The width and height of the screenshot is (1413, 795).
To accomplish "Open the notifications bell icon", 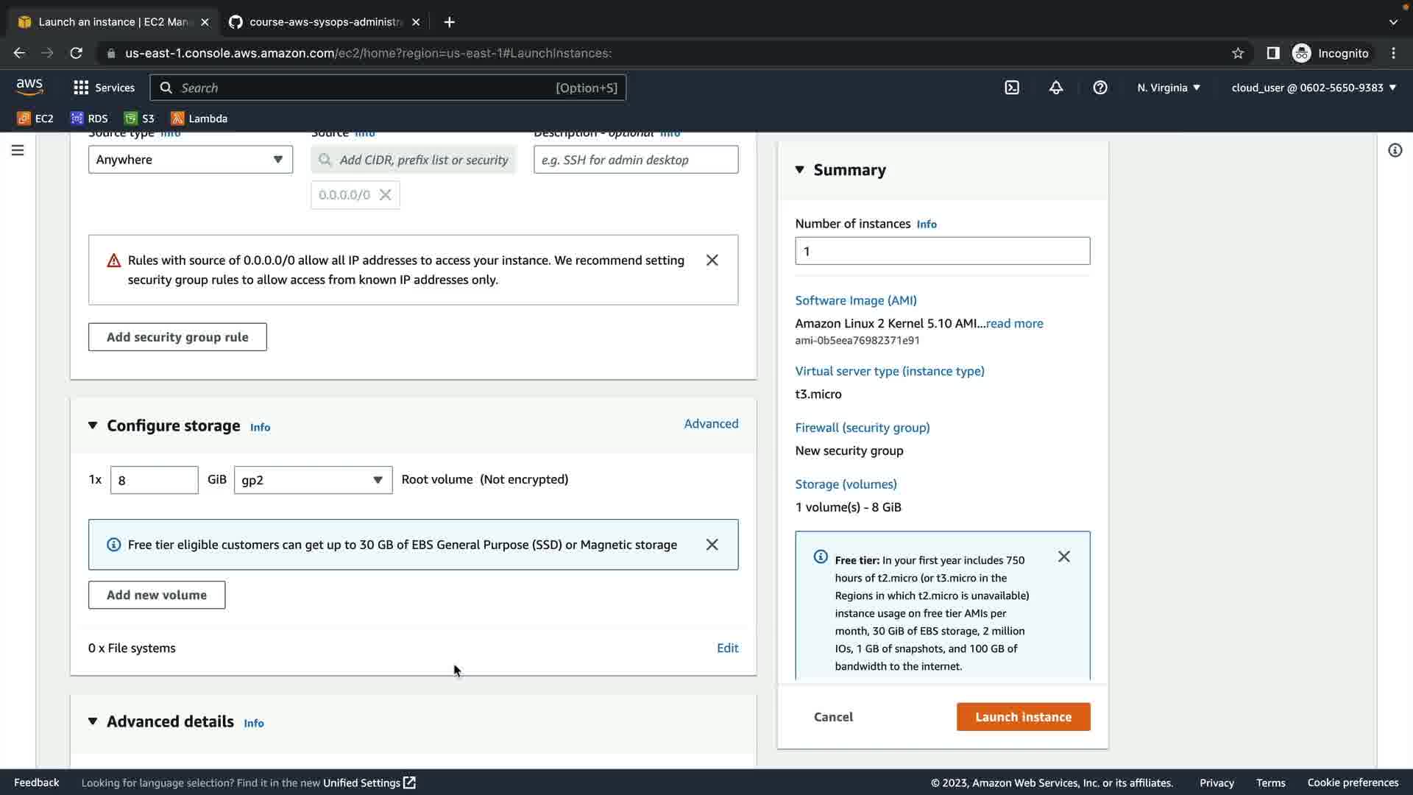I will (x=1056, y=88).
